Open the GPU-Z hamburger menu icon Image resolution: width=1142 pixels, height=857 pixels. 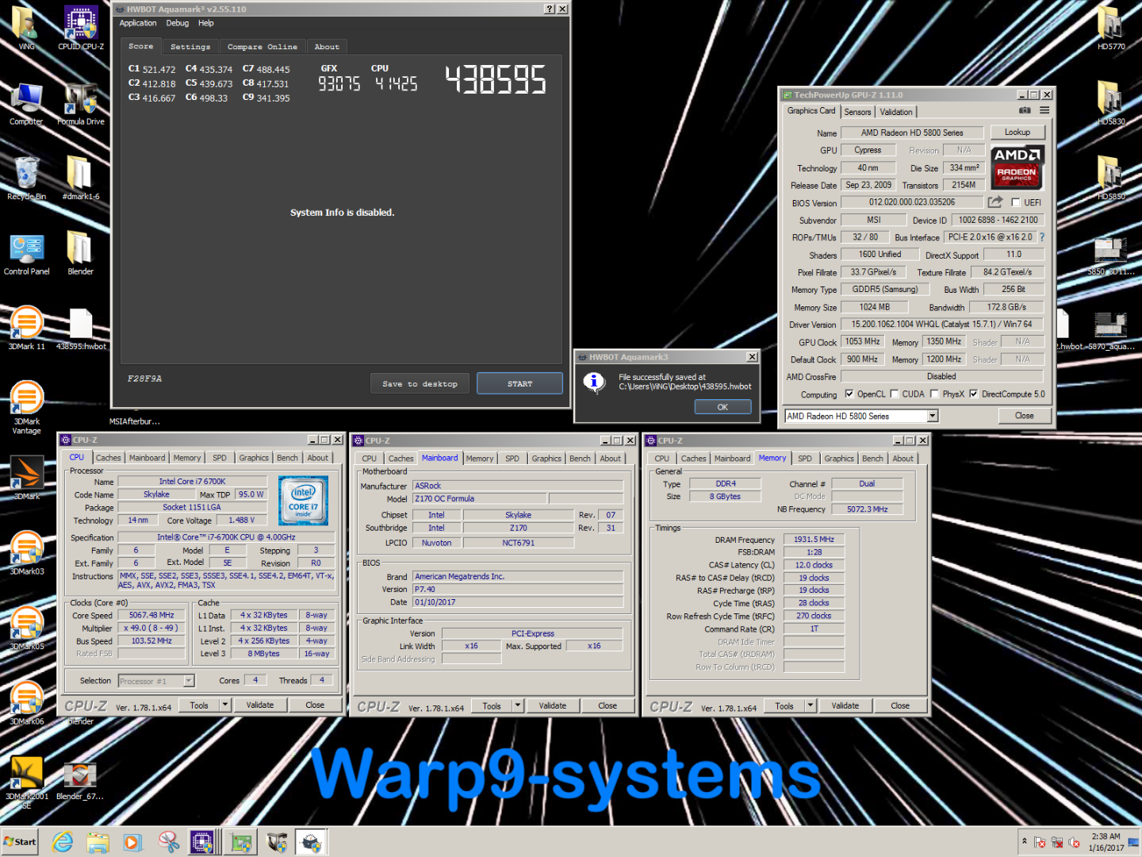coord(1044,110)
